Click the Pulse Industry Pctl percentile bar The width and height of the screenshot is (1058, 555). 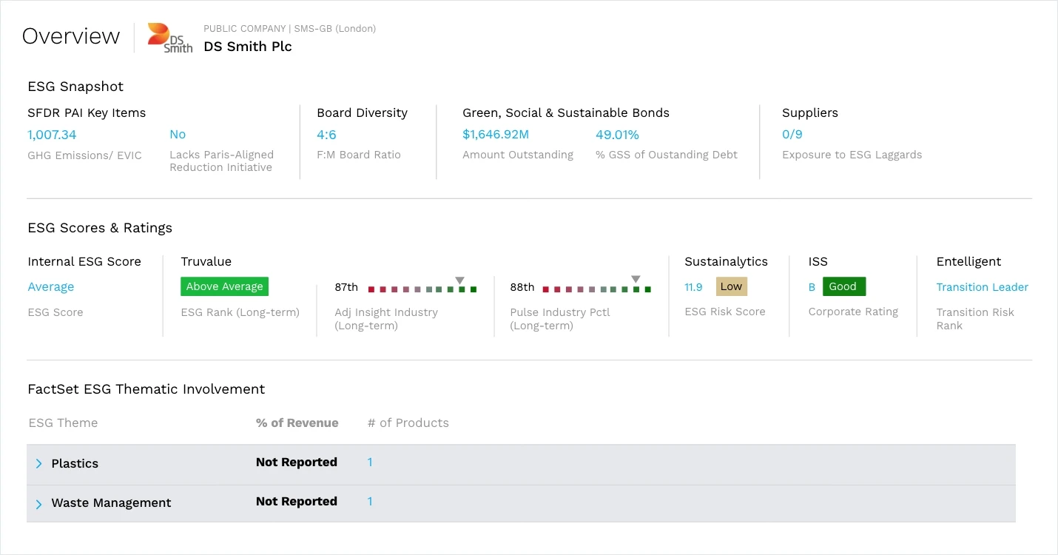click(x=597, y=289)
